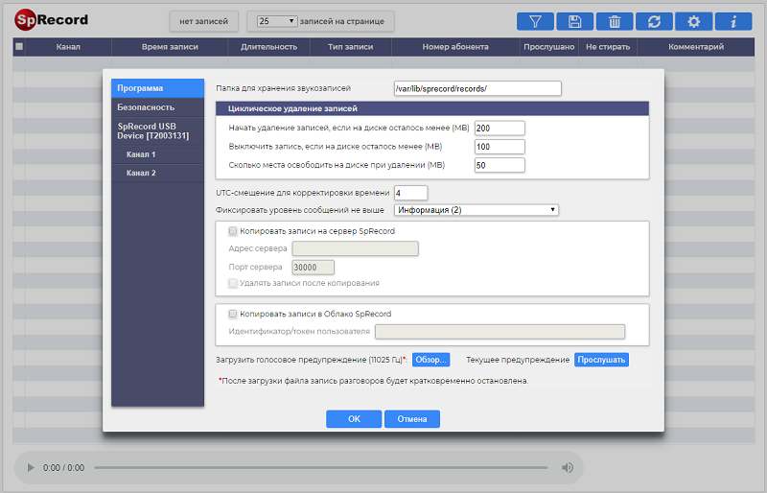Switch to the 'Безопасность' settings tab
This screenshot has width=767, height=493.
click(157, 107)
